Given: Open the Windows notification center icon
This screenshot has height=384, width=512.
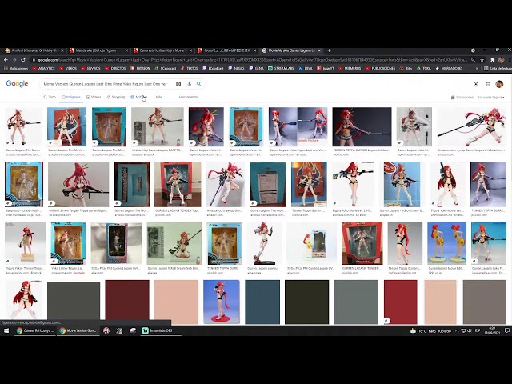Looking at the screenshot, I should coord(507,330).
